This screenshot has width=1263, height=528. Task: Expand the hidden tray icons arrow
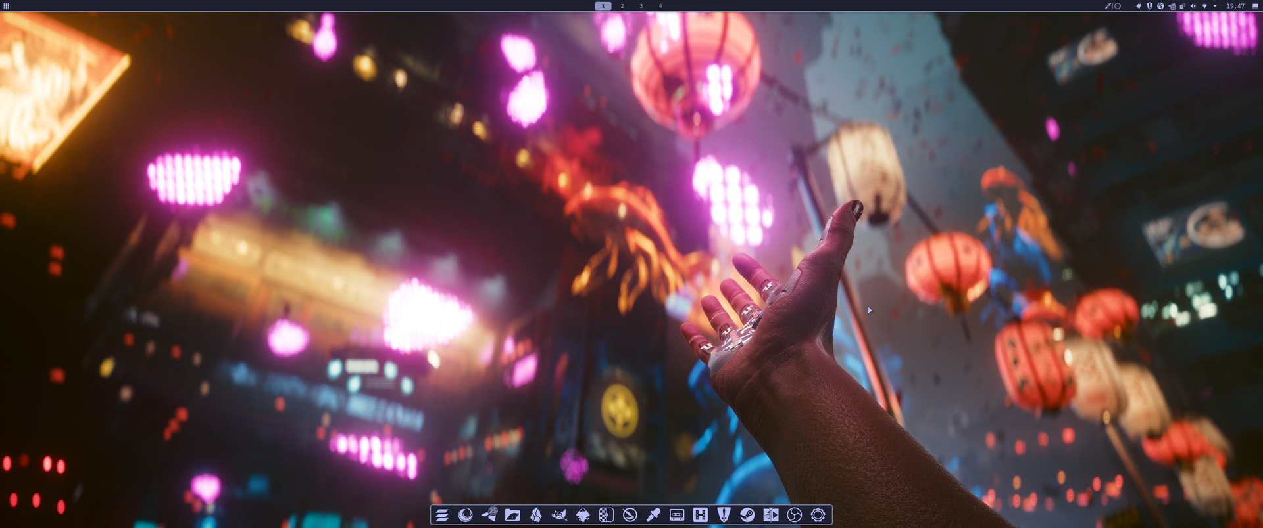[x=1214, y=6]
